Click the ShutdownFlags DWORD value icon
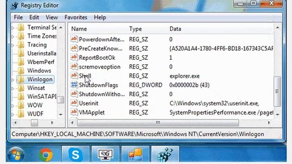Image resolution: width=292 pixels, height=164 pixels. pos(74,85)
